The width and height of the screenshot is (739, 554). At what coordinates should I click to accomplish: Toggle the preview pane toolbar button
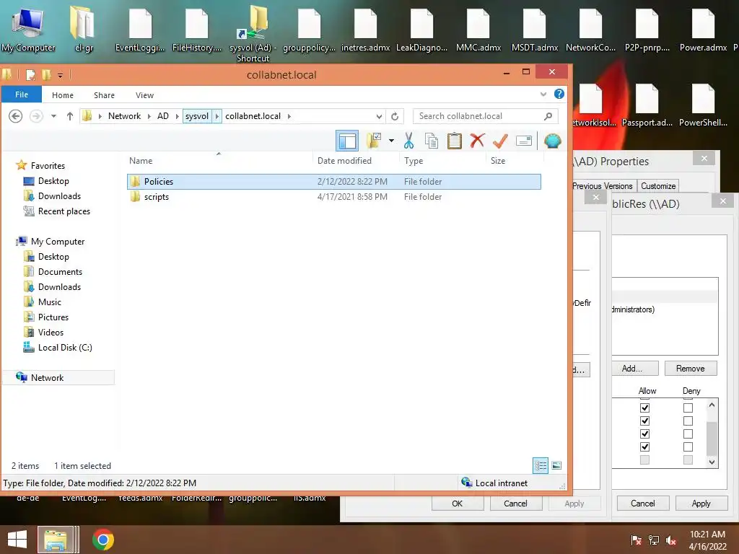pos(347,141)
